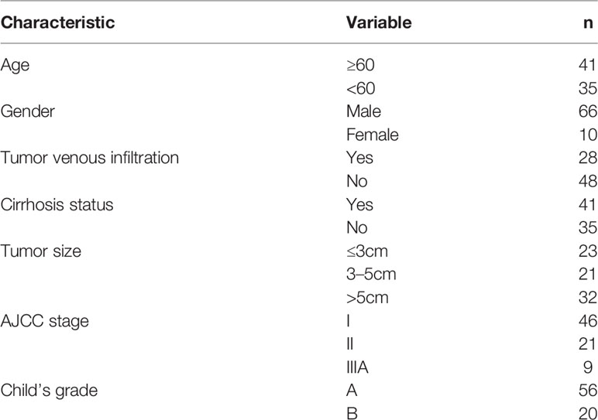
Task: Click the Child's grade label
Action: tap(49, 391)
